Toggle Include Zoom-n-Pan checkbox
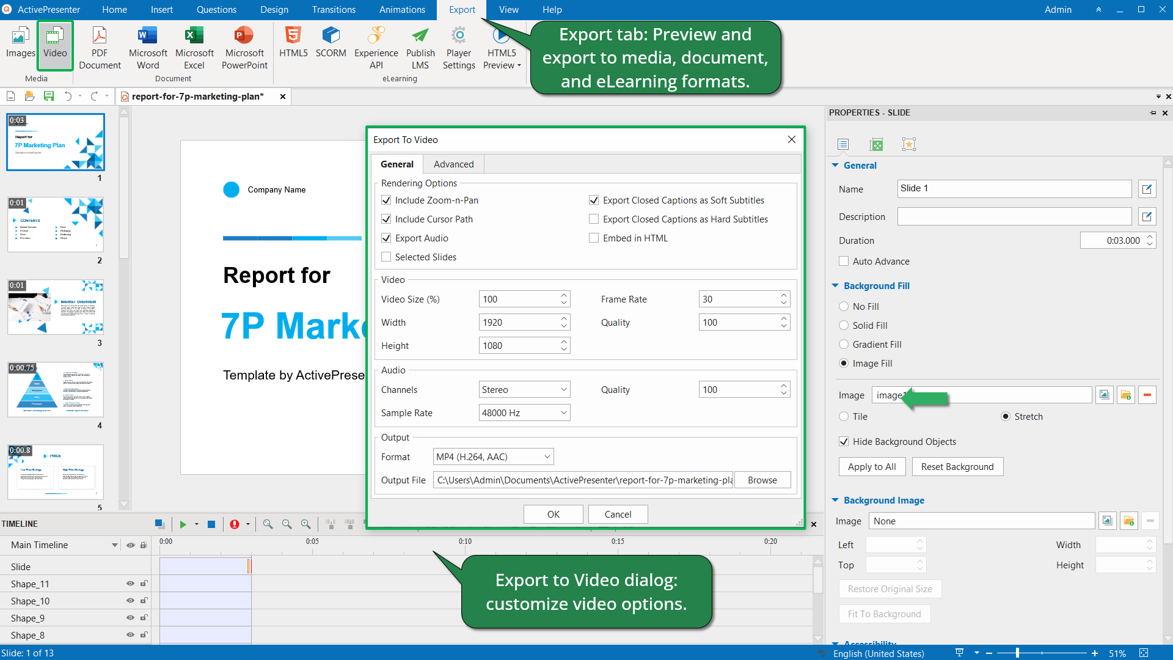 tap(387, 200)
